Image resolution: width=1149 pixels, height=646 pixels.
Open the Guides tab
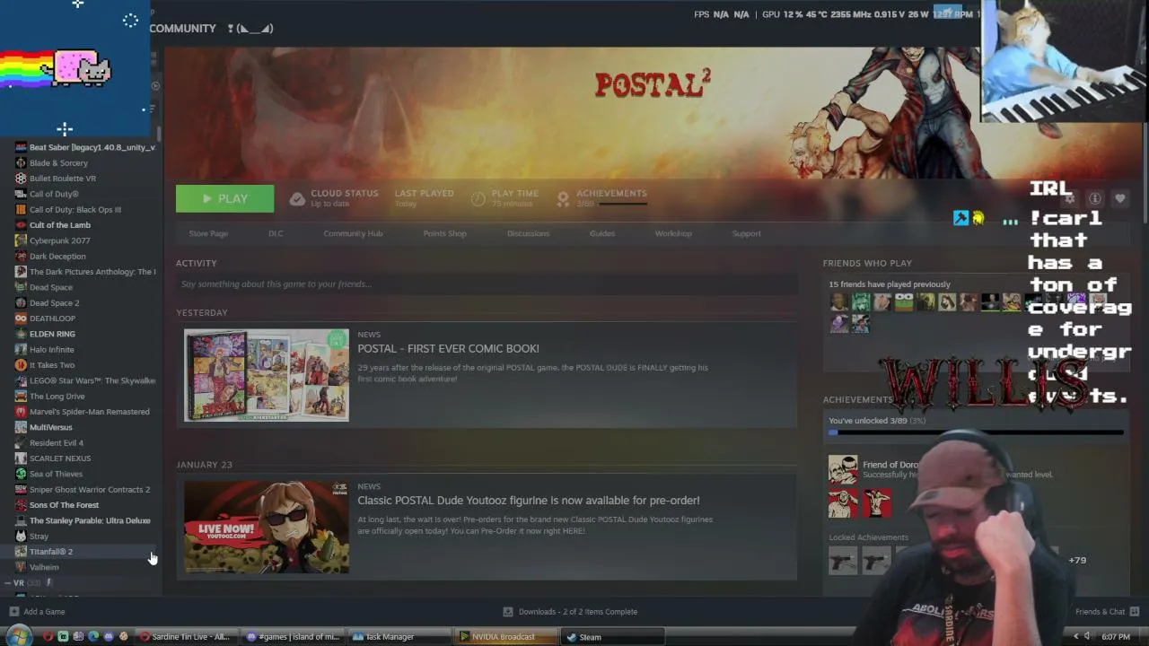pyautogui.click(x=602, y=233)
